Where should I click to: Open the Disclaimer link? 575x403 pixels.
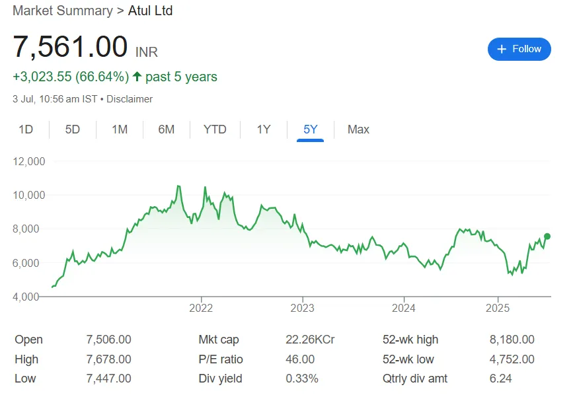(x=130, y=99)
